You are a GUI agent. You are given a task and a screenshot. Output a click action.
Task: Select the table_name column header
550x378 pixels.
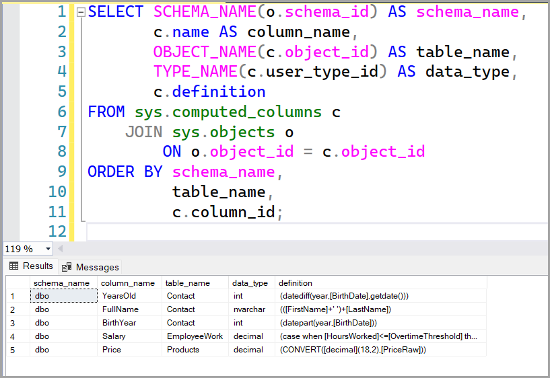195,282
